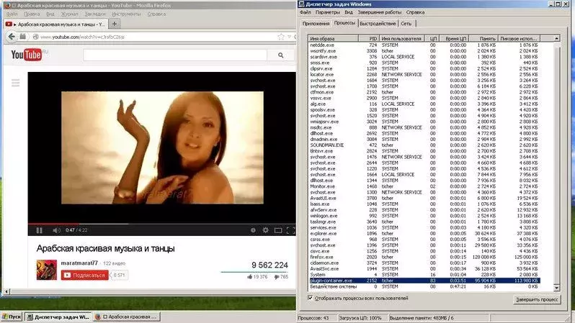Switch to Сеть tab
Image resolution: width=575 pixels, height=323 pixels.
pyautogui.click(x=406, y=24)
